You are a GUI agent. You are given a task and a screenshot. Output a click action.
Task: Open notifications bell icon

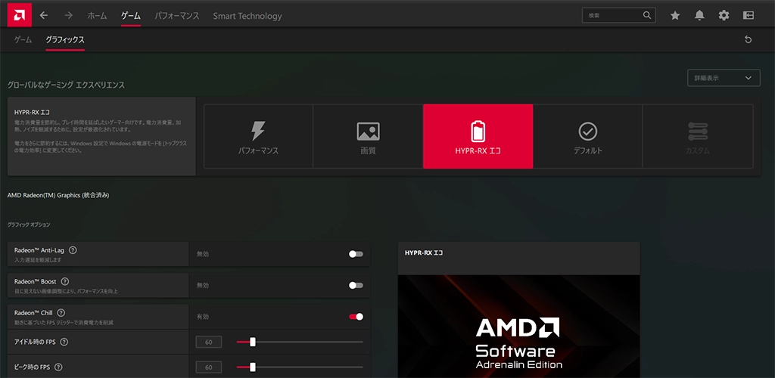point(699,15)
